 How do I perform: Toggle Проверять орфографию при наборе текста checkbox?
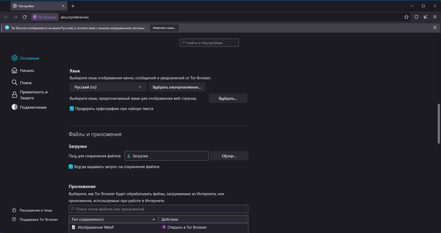(x=72, y=109)
